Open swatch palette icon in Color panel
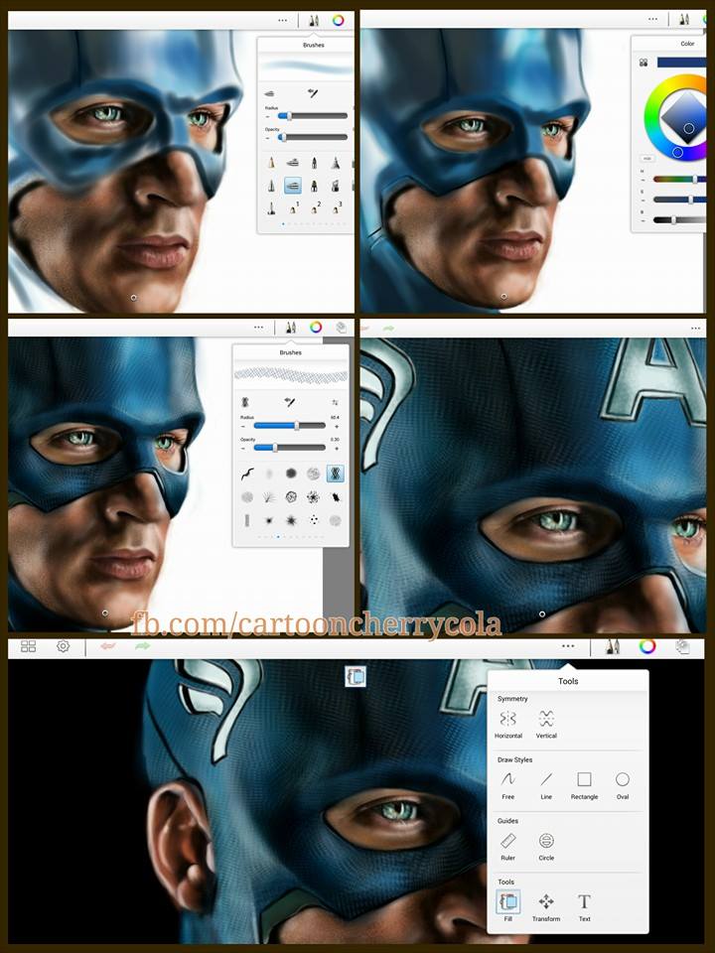 coord(643,62)
